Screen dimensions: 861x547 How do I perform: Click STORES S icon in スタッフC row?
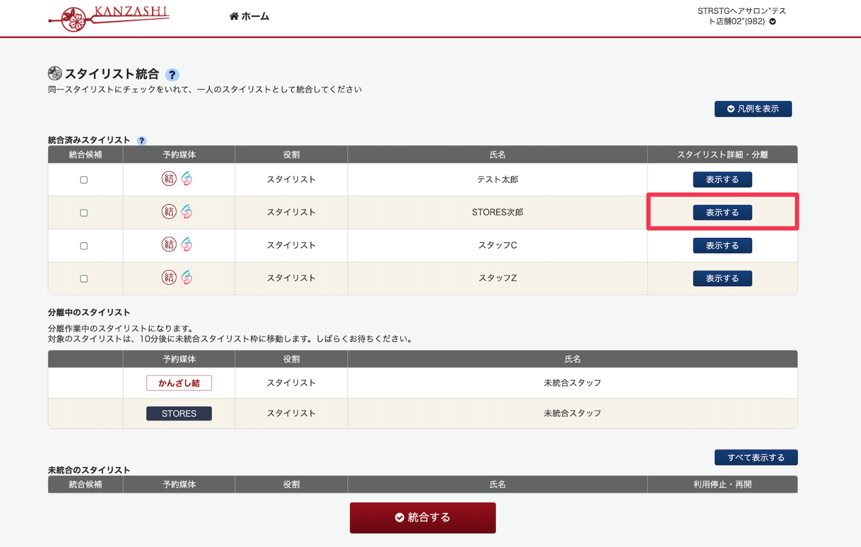point(187,244)
